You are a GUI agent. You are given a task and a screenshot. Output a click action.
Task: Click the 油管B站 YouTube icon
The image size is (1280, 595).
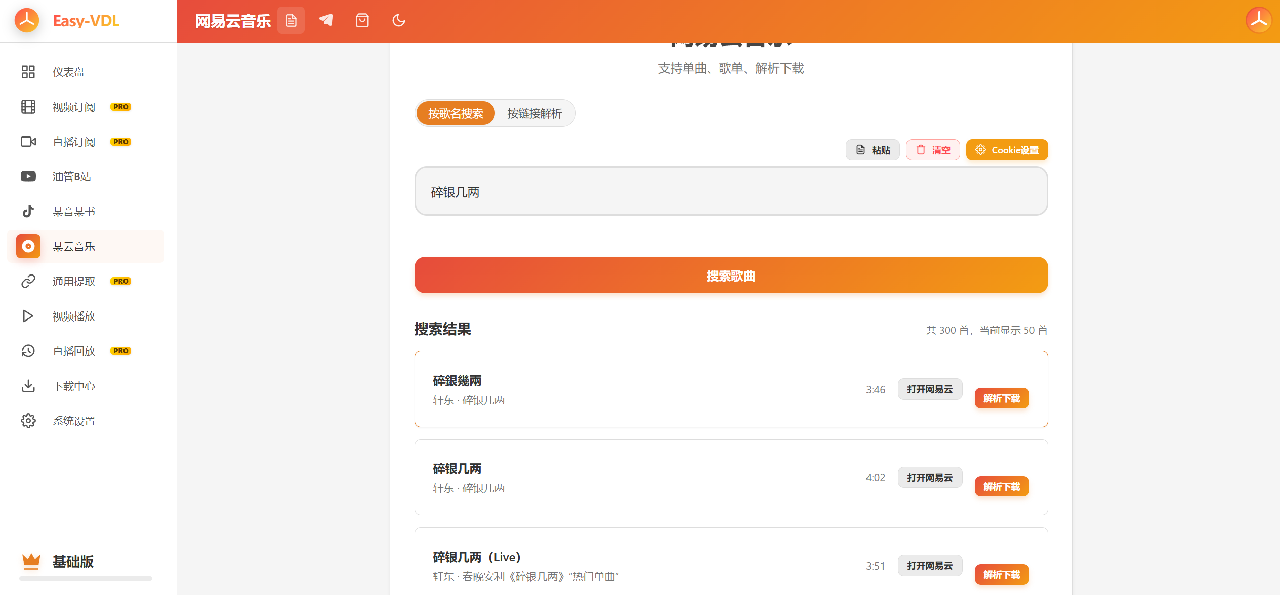[28, 176]
